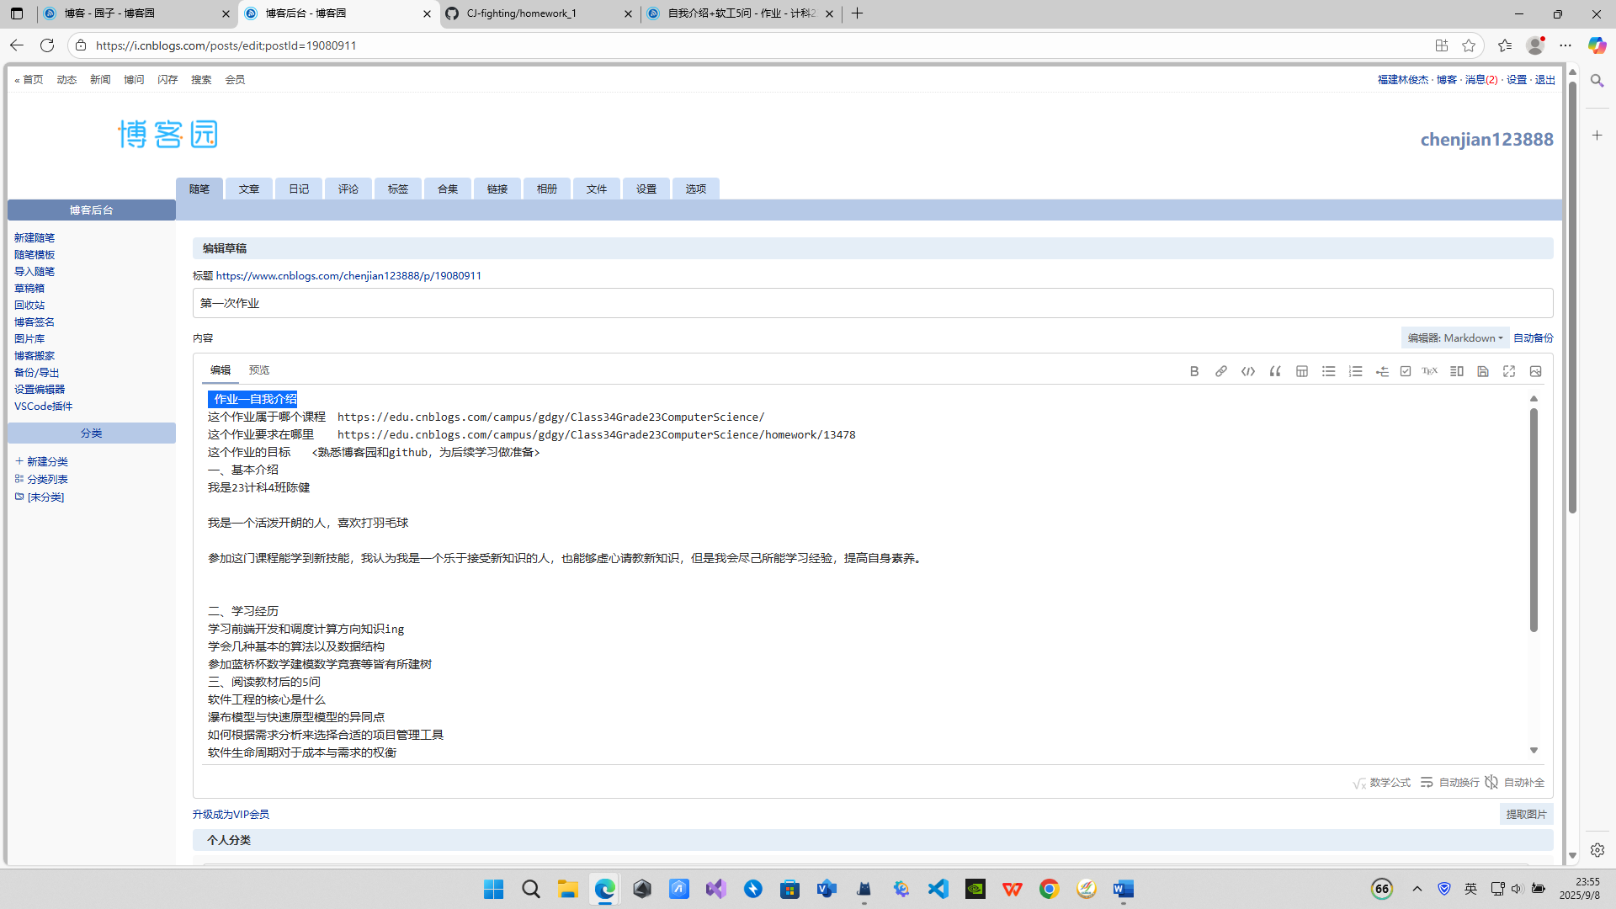Click the TeX formula icon

(1429, 371)
